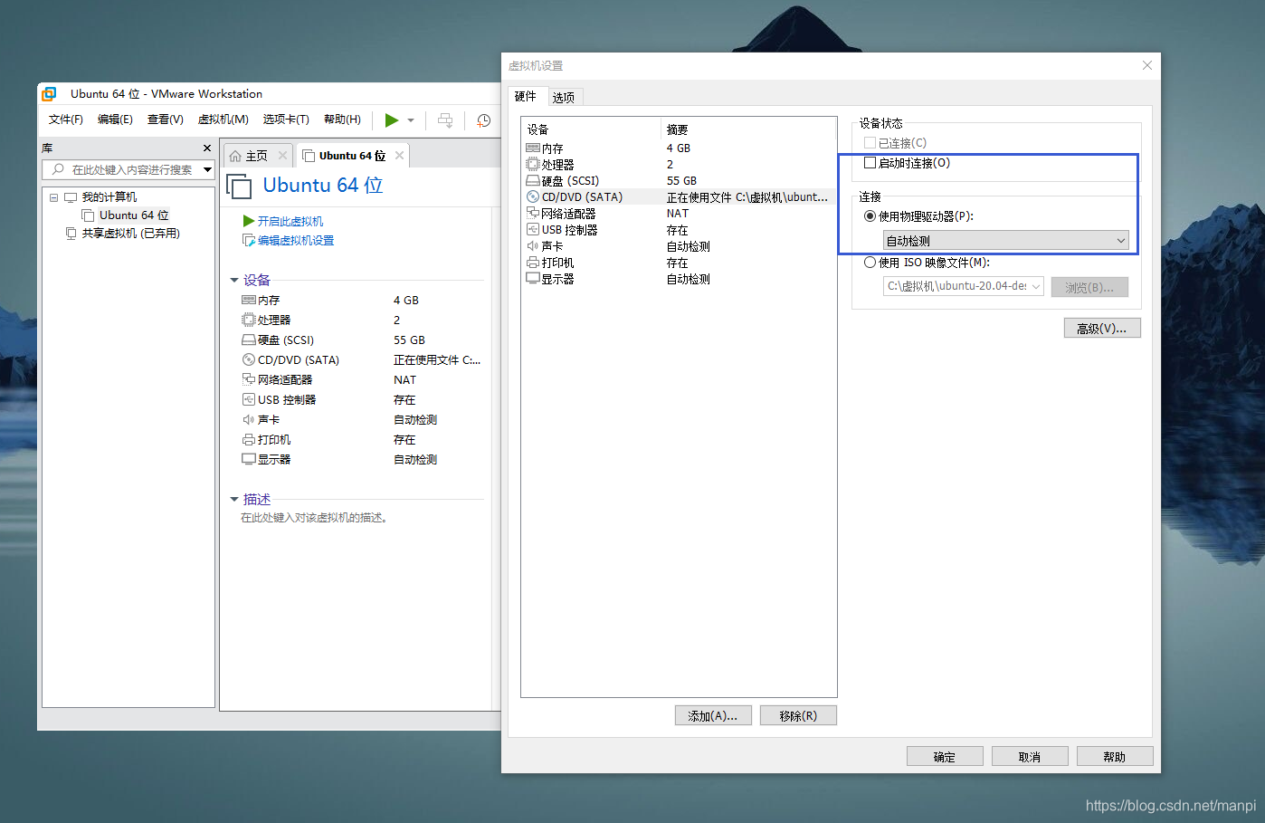Close the Ubuntu 64 位 tab
1265x823 pixels.
coord(399,156)
